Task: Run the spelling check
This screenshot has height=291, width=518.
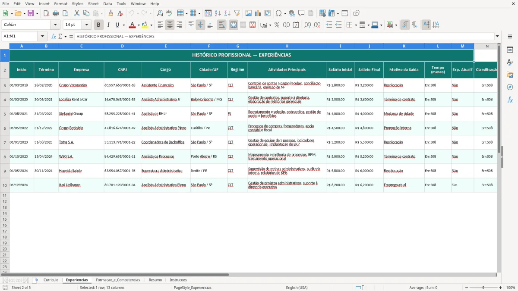Action: tap(169, 13)
